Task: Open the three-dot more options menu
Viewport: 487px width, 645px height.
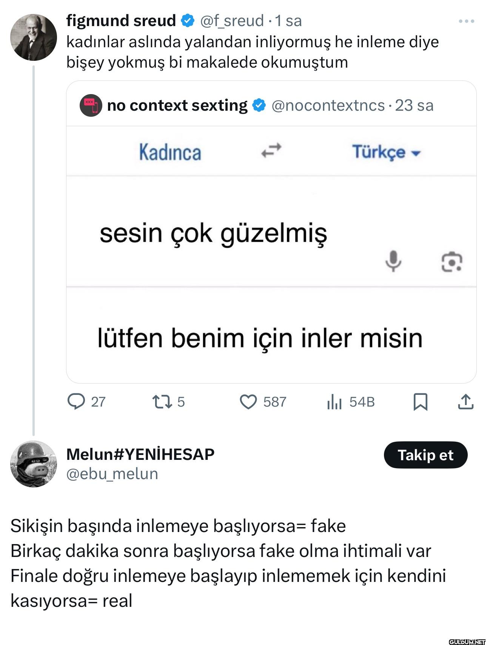Action: point(466,21)
